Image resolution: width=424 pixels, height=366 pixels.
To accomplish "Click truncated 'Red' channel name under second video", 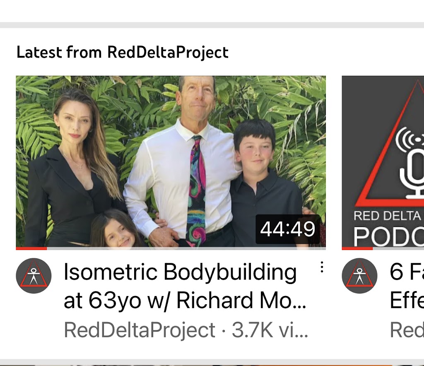I will click(407, 330).
